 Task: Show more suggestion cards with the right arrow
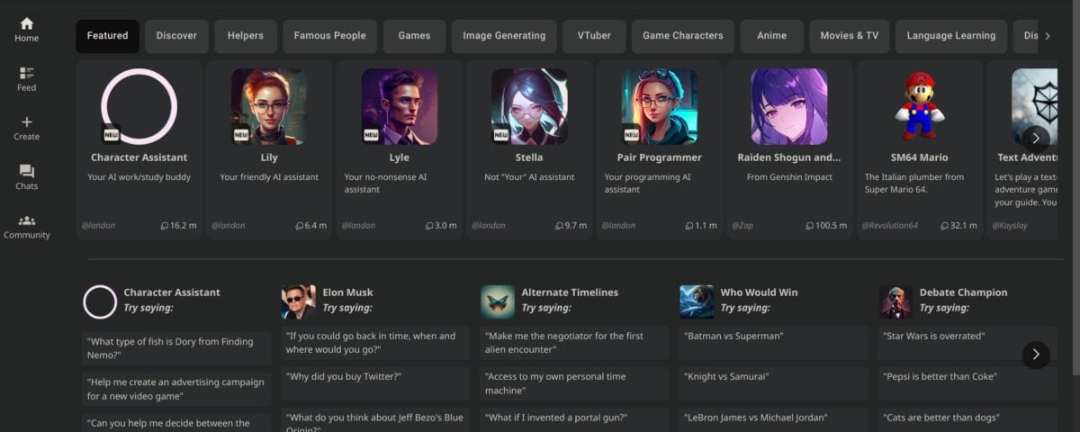click(x=1036, y=355)
